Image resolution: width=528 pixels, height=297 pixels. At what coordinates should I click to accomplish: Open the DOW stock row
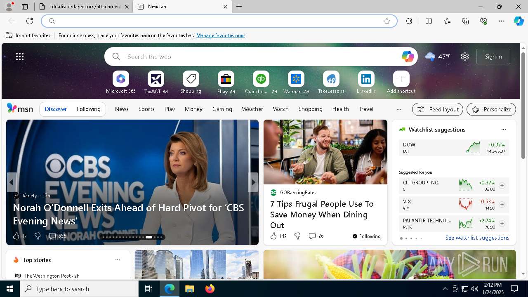coord(454,147)
